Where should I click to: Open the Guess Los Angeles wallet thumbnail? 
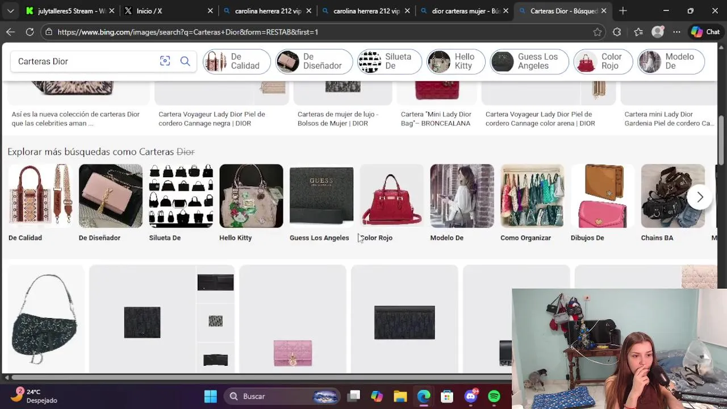[321, 196]
